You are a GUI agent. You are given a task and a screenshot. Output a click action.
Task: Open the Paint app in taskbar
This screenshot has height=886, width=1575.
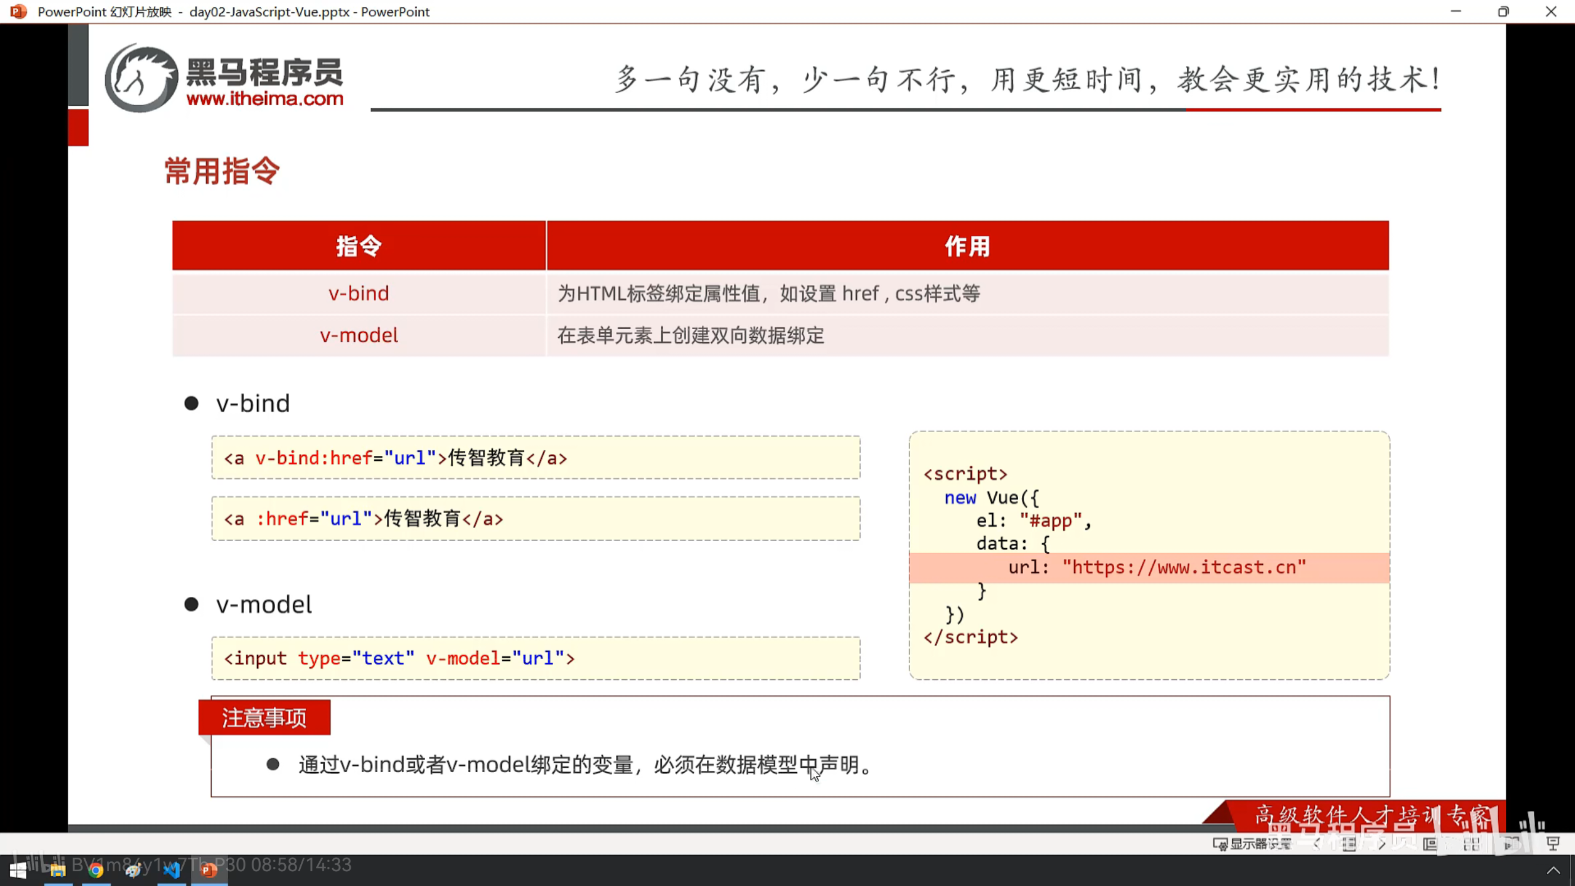134,870
